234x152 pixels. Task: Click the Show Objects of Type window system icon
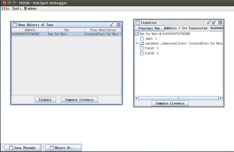click(15, 25)
